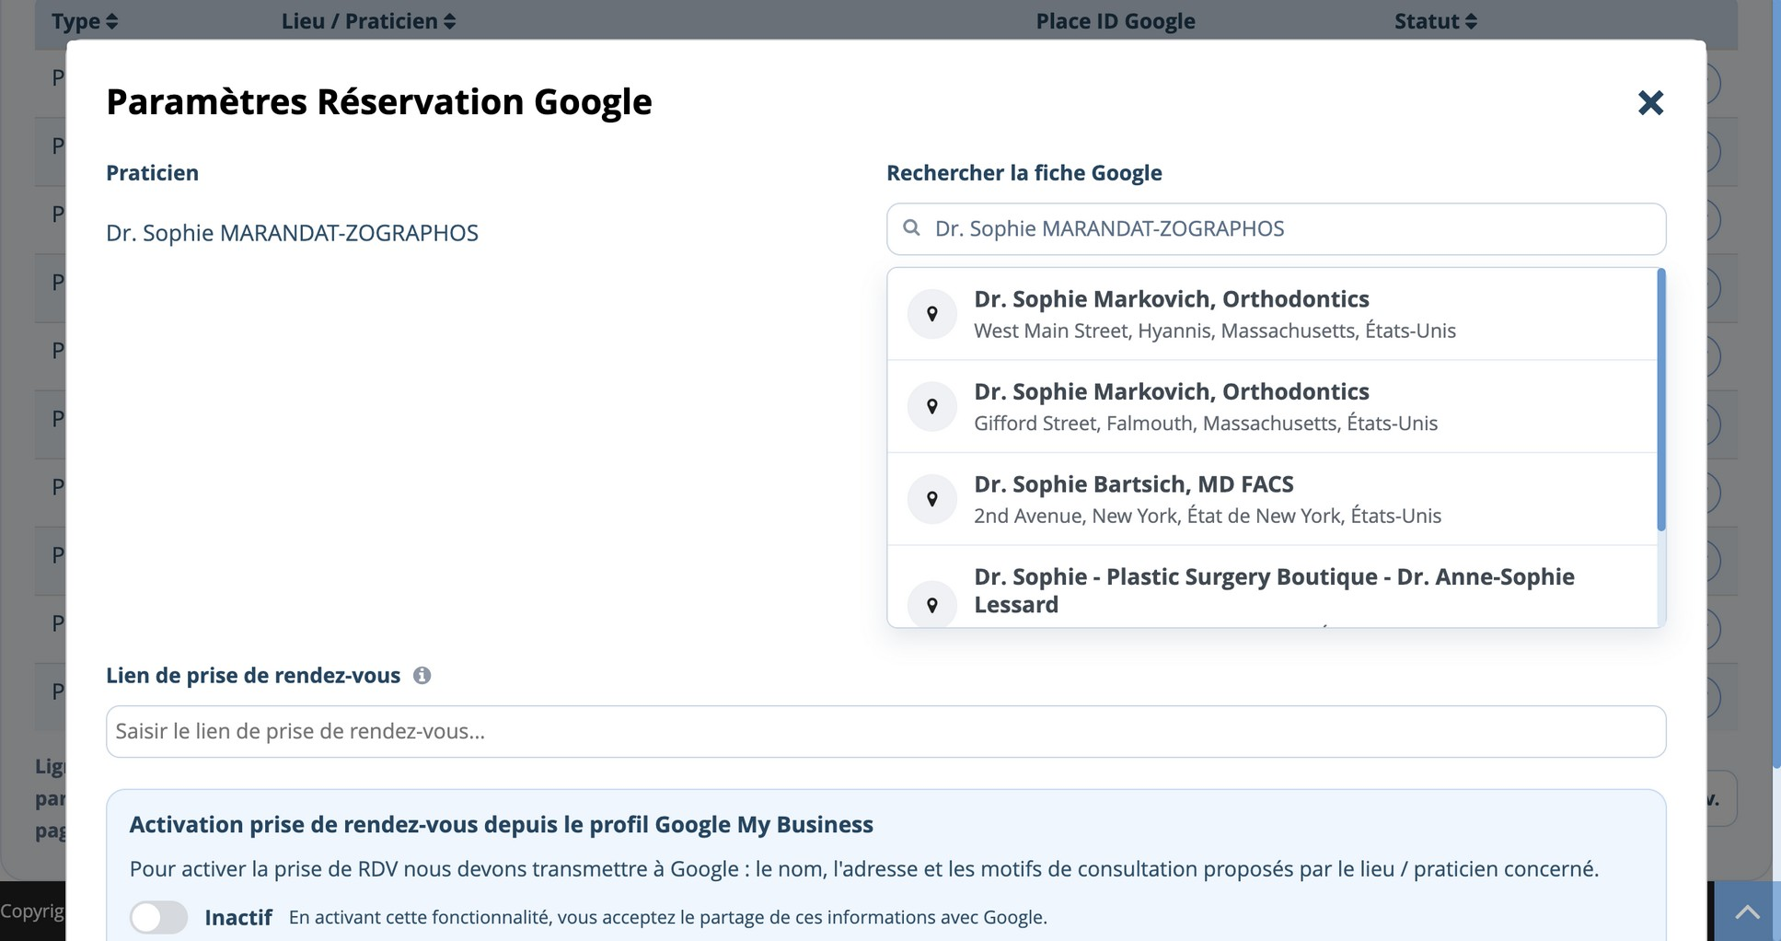Image resolution: width=1781 pixels, height=941 pixels.
Task: Click the scroll-to-top arrow button
Action: click(1747, 912)
